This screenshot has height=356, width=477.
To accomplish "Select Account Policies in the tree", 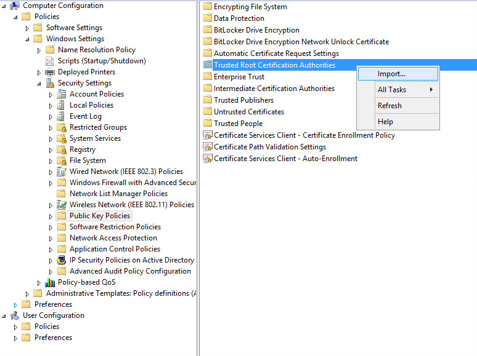I will pyautogui.click(x=96, y=94).
